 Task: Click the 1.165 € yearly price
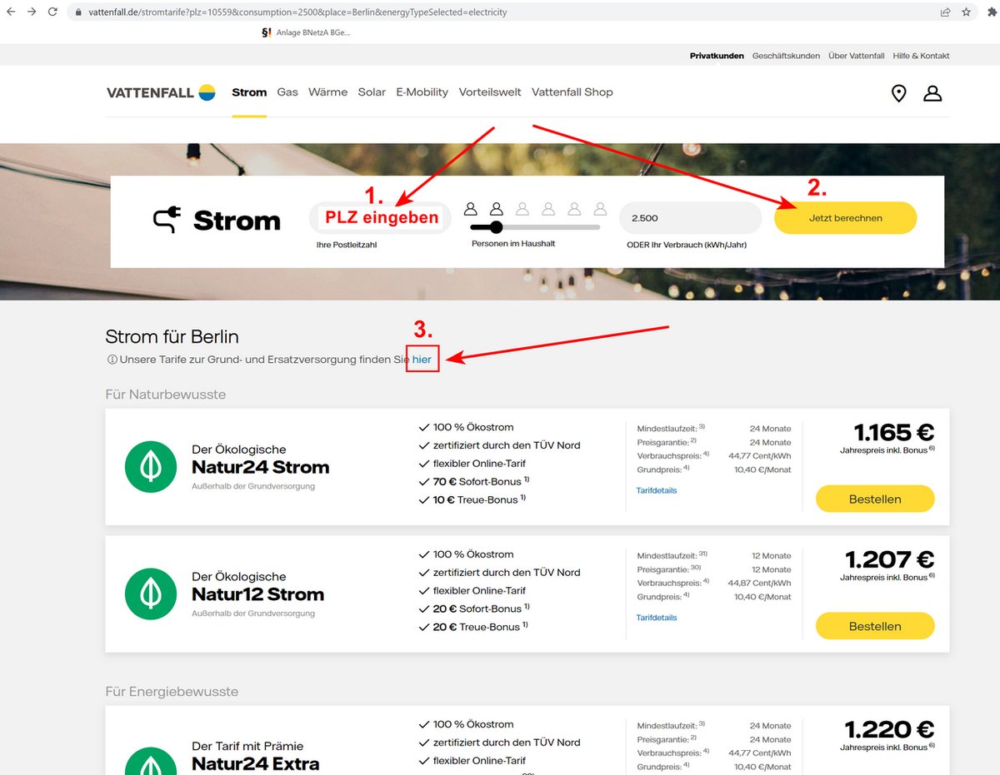(894, 433)
